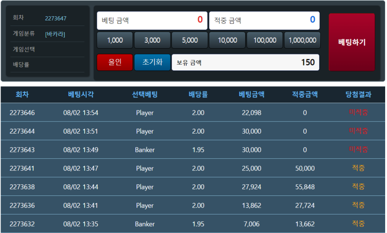Click 미적중 result for round 2273643
The width and height of the screenshot is (387, 233).
tap(358, 149)
